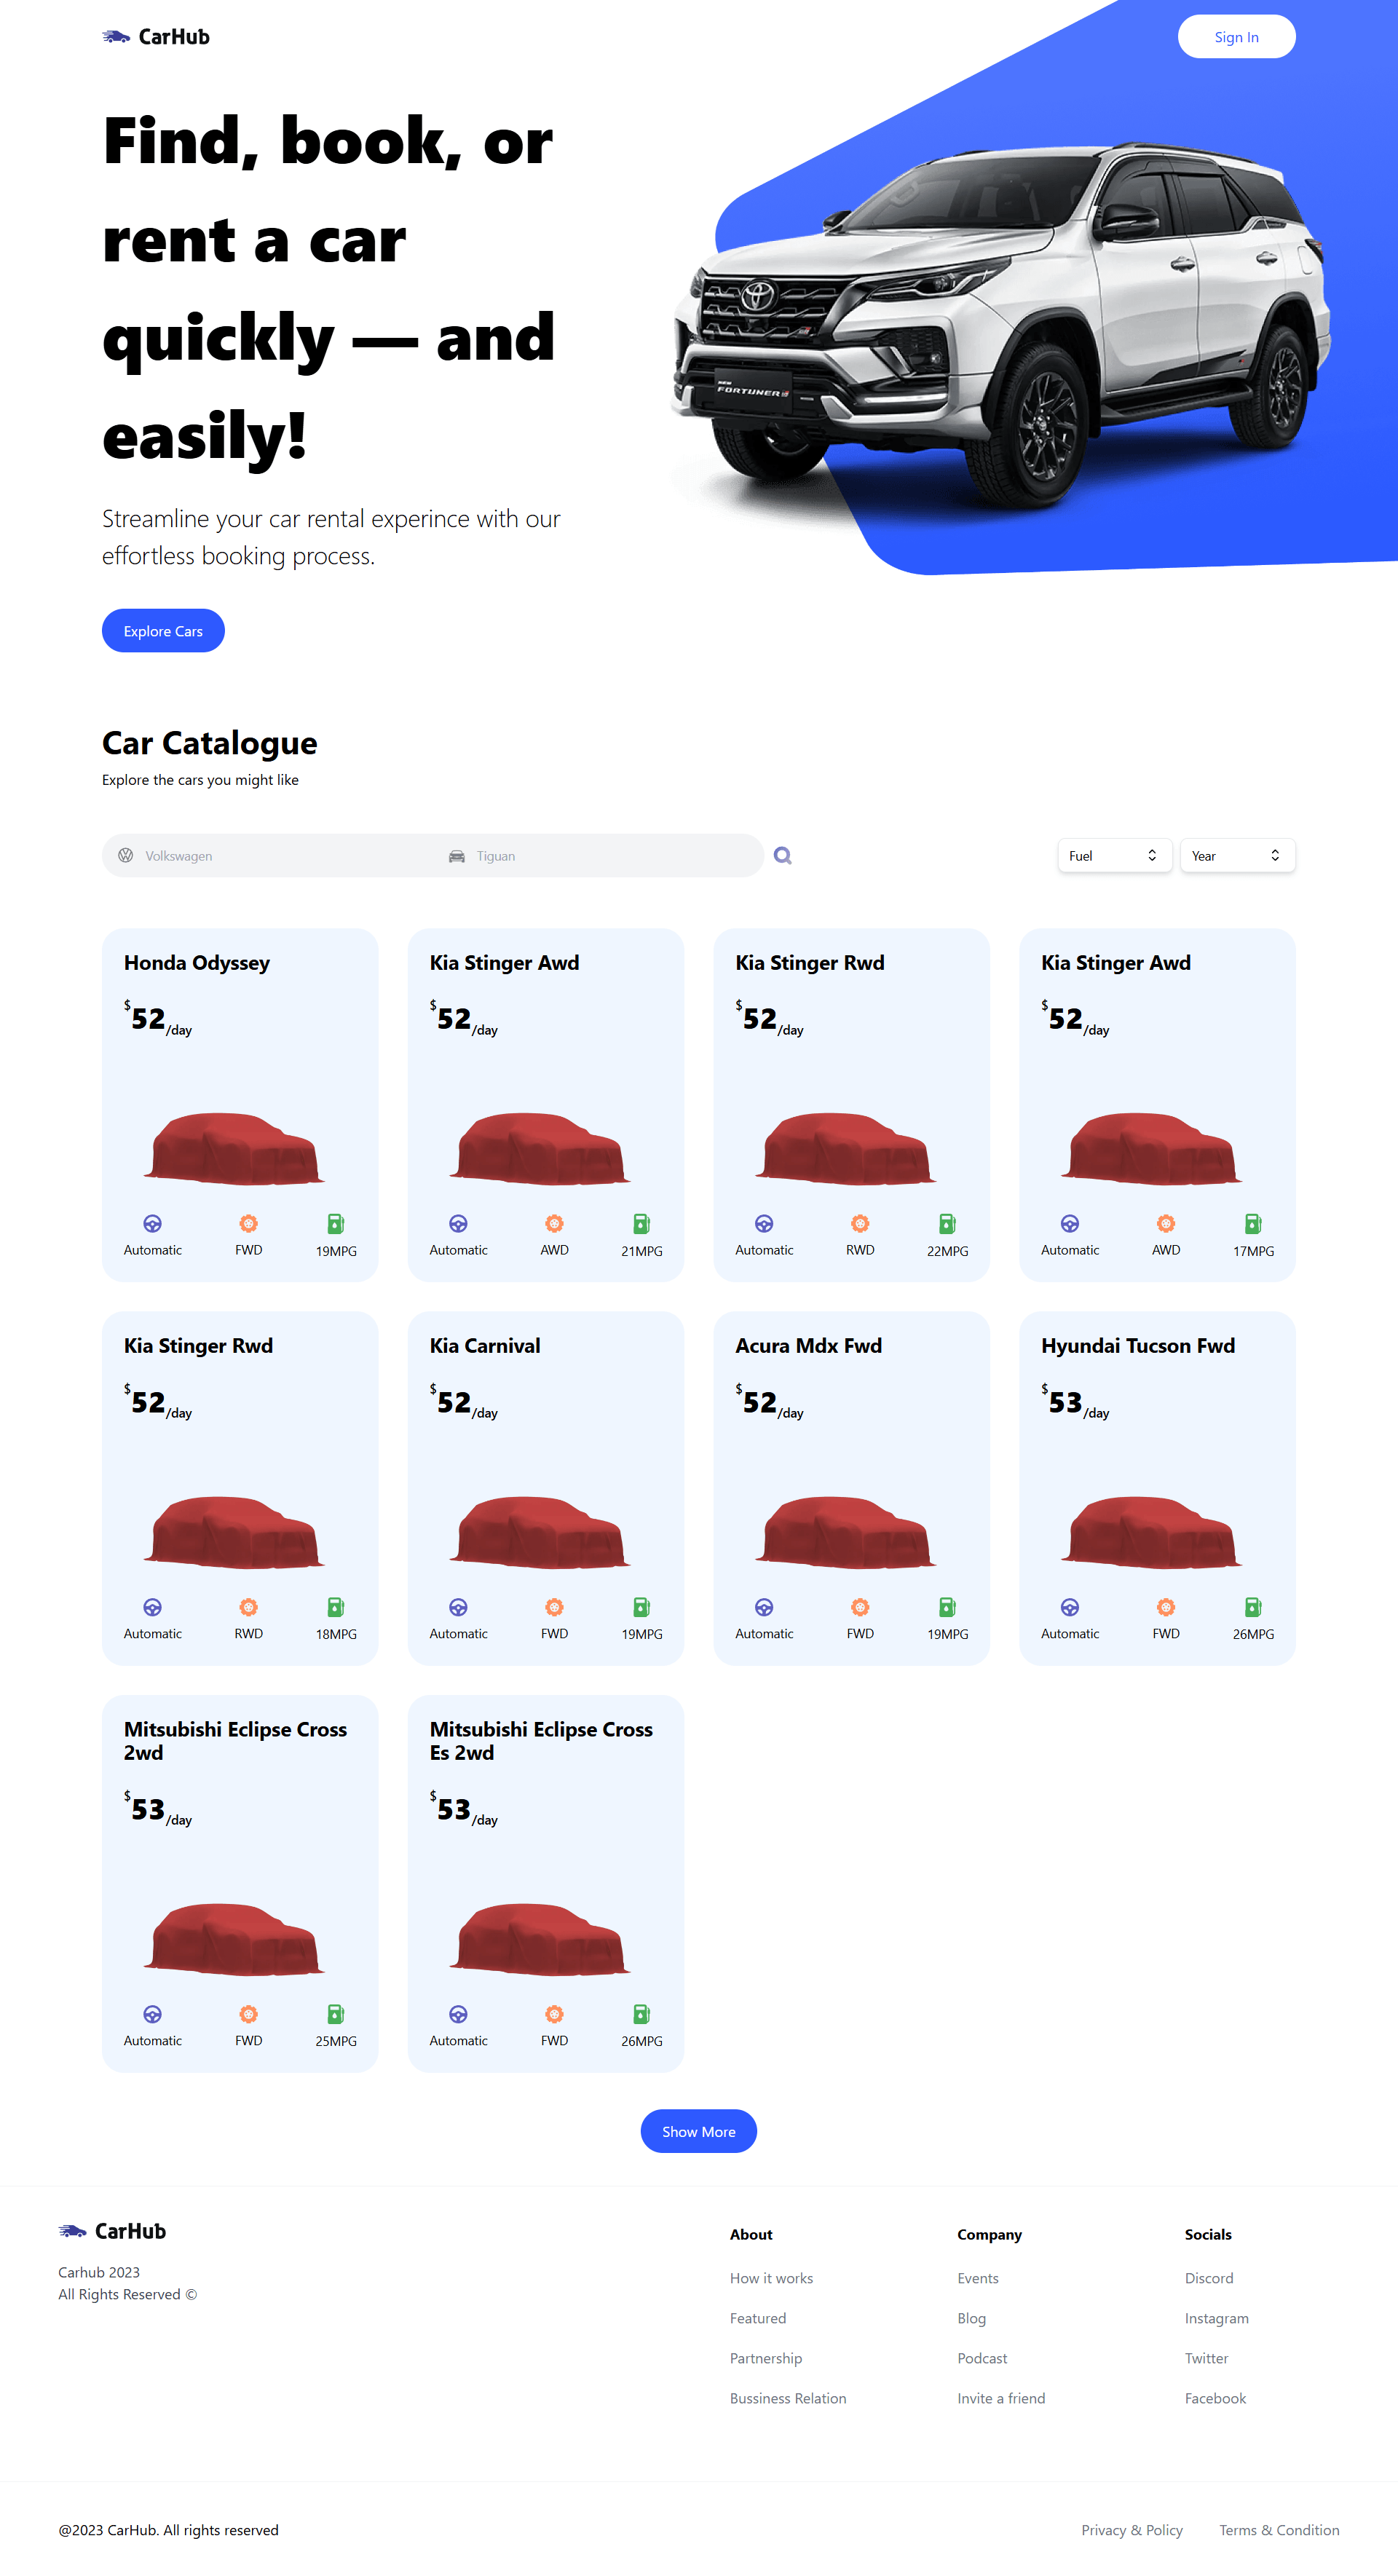Click the Show More button
Viewport: 1398px width, 2576px height.
pos(698,2131)
